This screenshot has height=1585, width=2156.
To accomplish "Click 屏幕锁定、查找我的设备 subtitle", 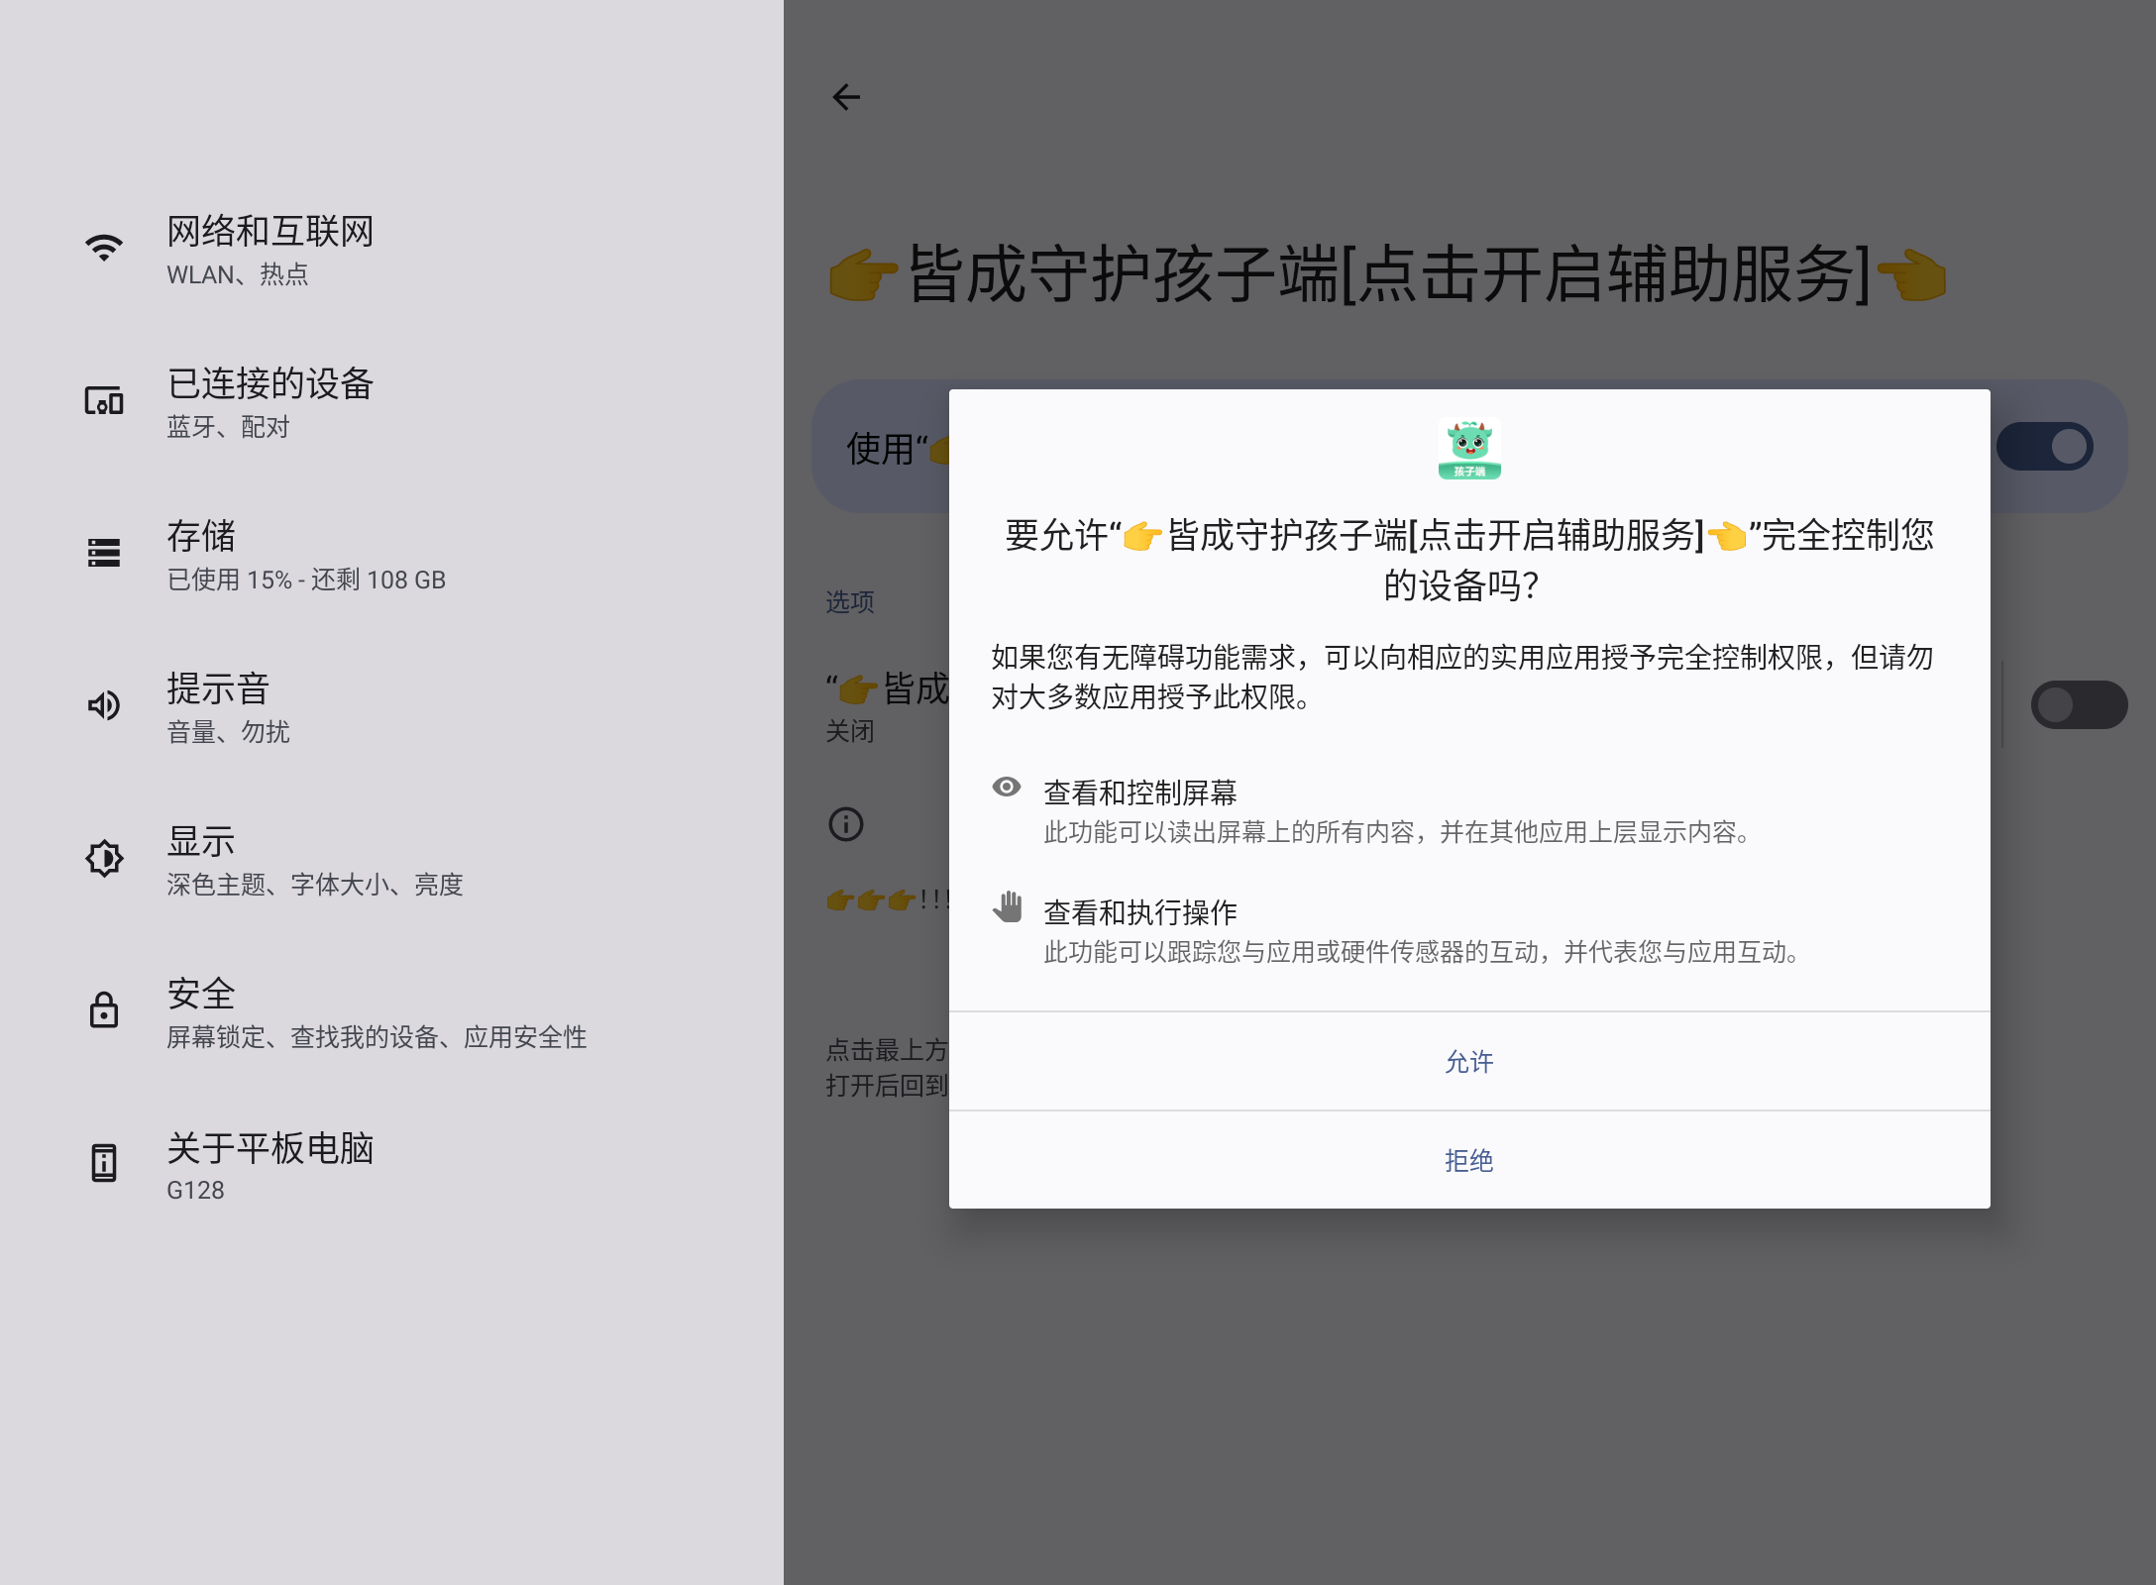I will pos(377,1037).
